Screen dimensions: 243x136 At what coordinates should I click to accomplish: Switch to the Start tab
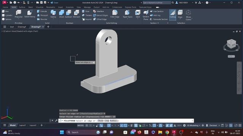12,27
